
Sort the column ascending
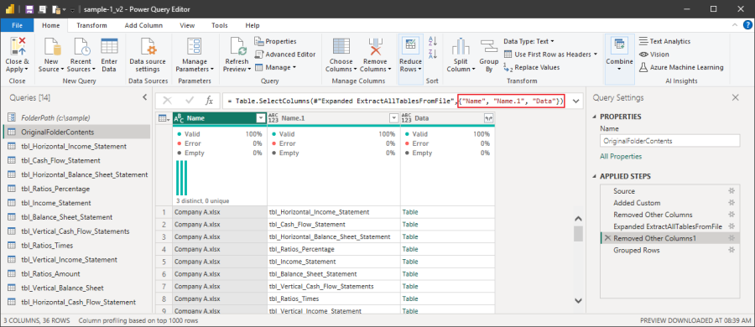tap(432, 41)
